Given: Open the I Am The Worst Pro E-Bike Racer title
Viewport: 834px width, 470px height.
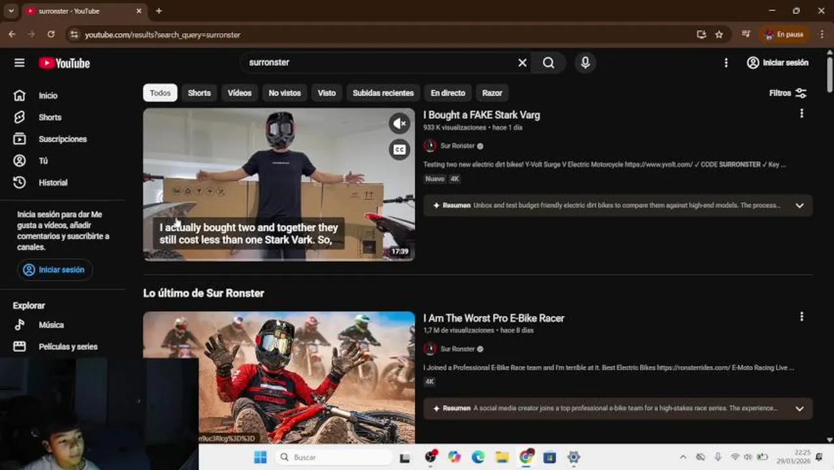Looking at the screenshot, I should pyautogui.click(x=494, y=318).
